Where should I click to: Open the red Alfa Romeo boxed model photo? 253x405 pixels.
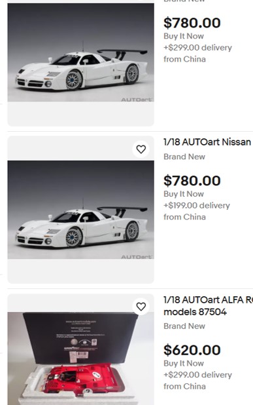[81, 358]
